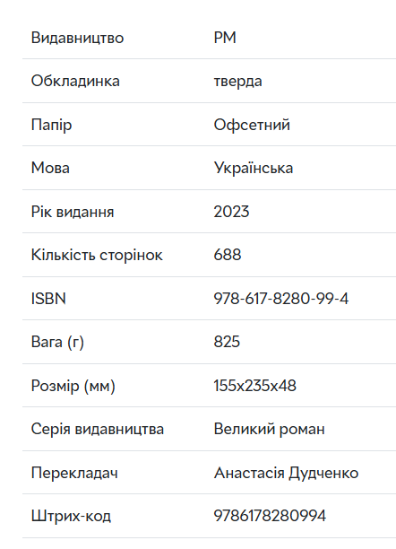Viewport: 396px width, 549px height.
Task: Click the Серія видавництва label
Action: click(98, 429)
